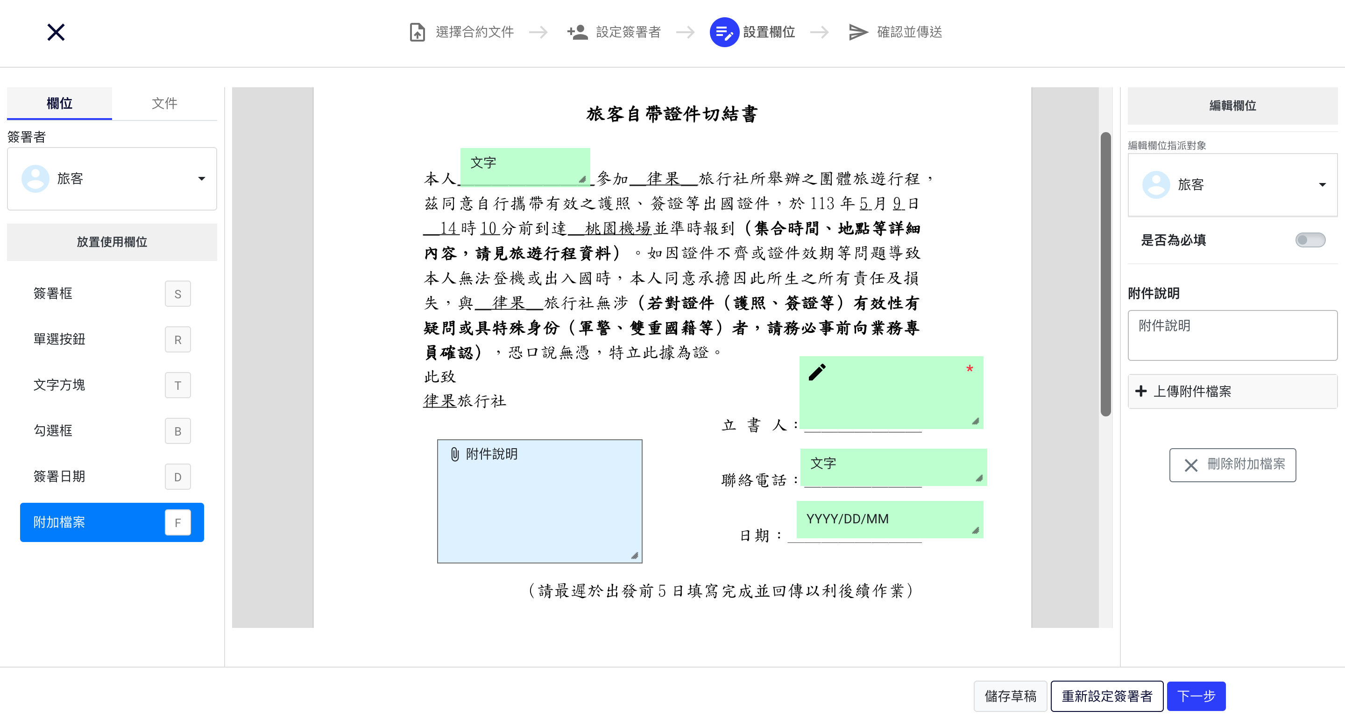The height and width of the screenshot is (725, 1345).
Task: Click pencil icon in signature field
Action: tap(817, 372)
